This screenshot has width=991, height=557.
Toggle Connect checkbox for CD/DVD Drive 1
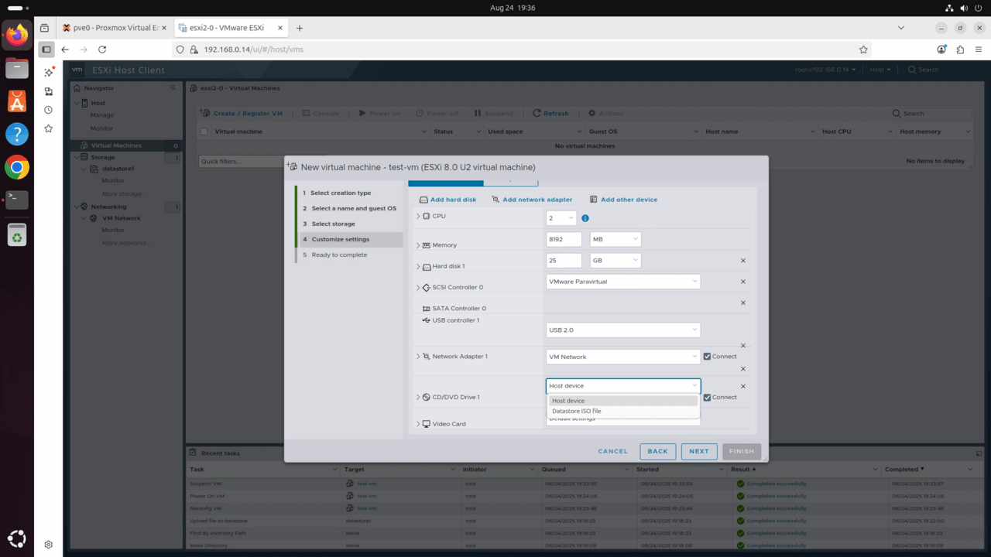pos(707,397)
